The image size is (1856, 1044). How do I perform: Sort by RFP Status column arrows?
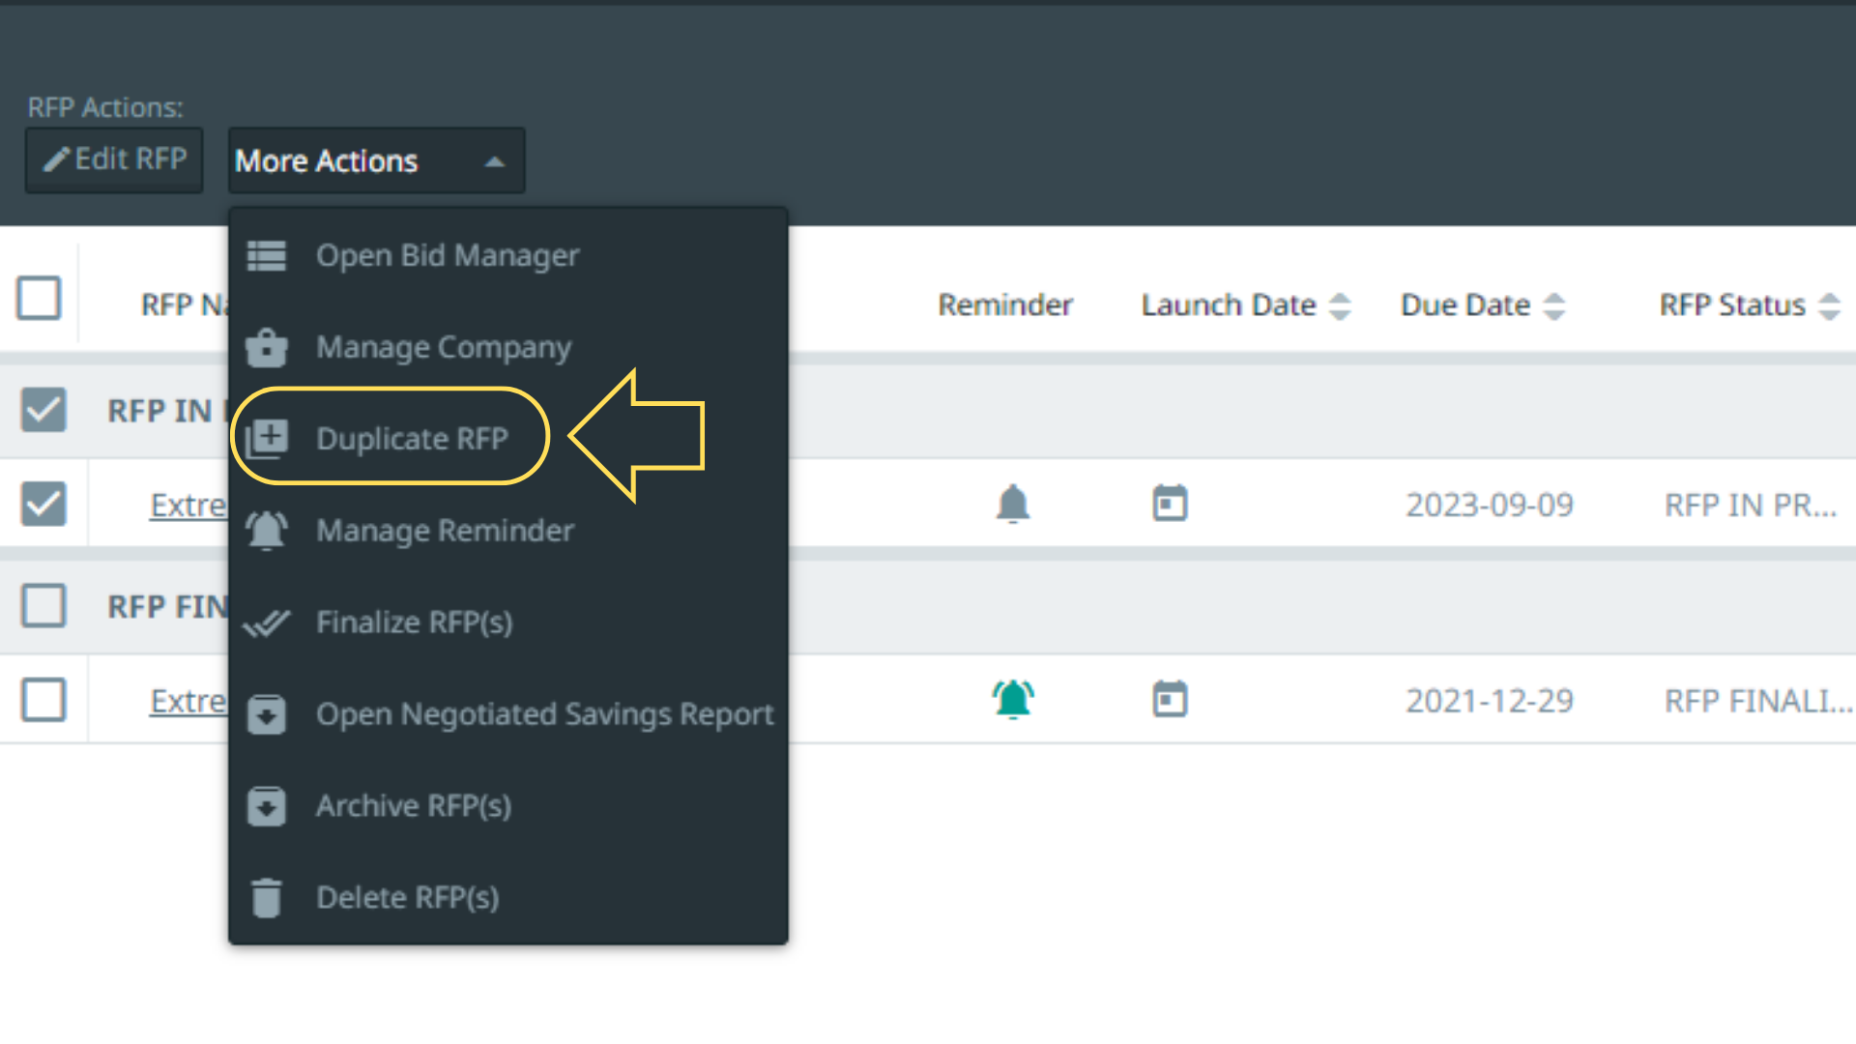(x=1829, y=306)
